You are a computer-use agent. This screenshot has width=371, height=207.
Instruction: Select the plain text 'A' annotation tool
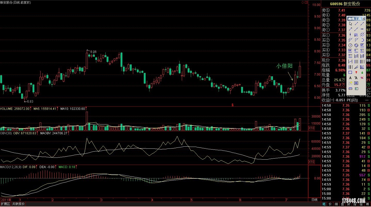click(350, 78)
